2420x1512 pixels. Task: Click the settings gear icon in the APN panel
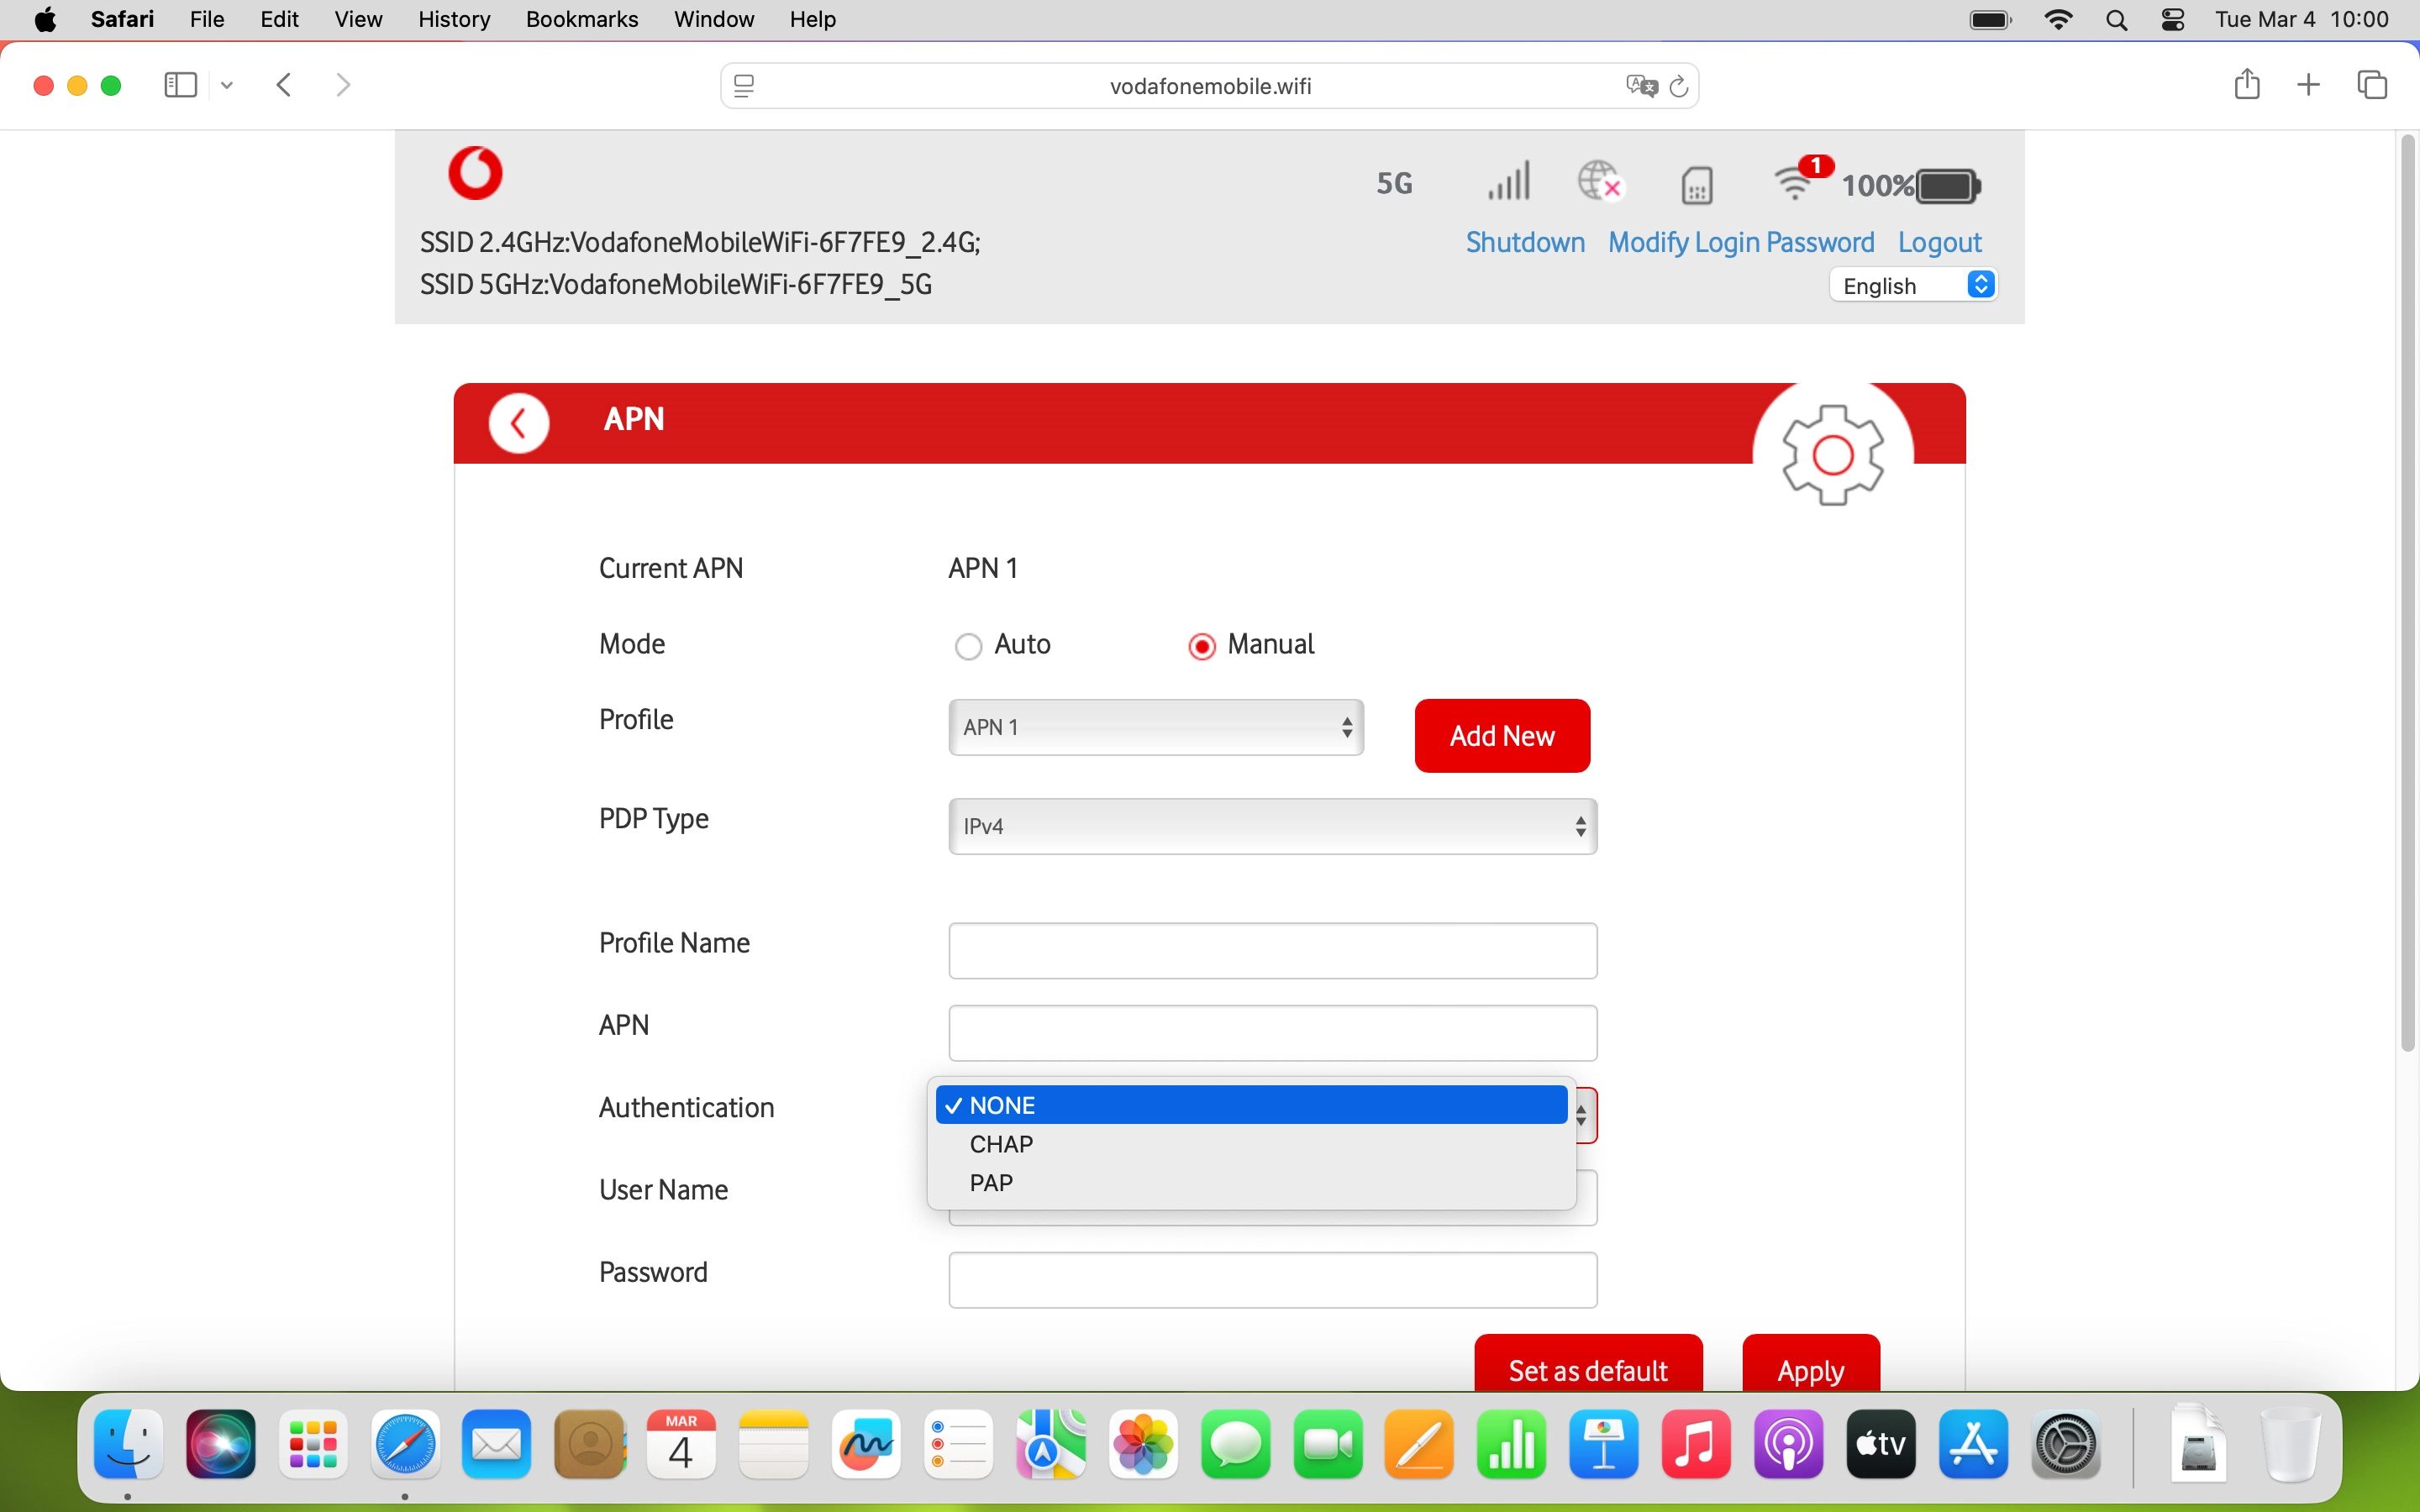[1832, 454]
